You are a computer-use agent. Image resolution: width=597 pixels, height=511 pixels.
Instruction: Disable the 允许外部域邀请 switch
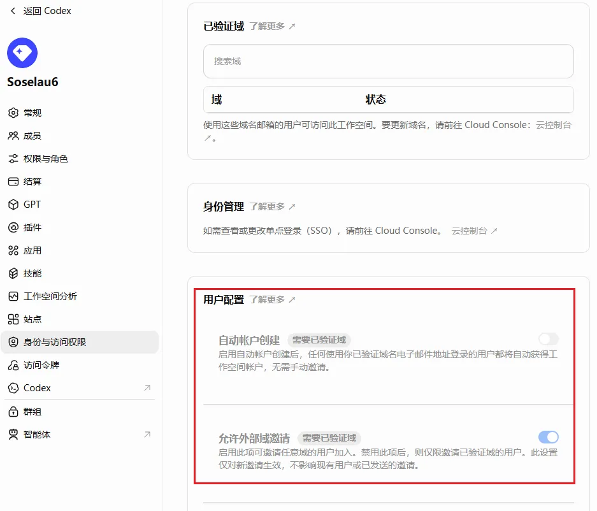[549, 437]
